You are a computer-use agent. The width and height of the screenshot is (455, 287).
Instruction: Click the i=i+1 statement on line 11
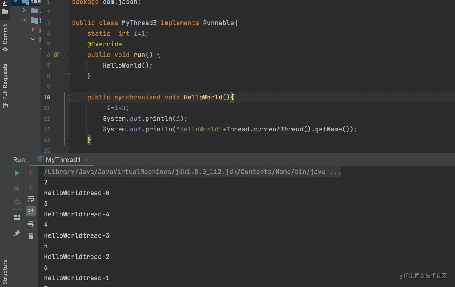pos(118,108)
